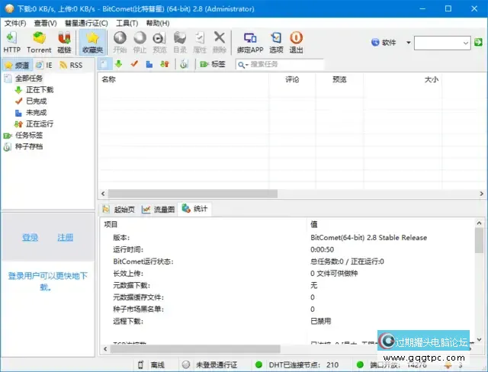
Task: Switch to the IE sidebar tab
Action: point(44,65)
